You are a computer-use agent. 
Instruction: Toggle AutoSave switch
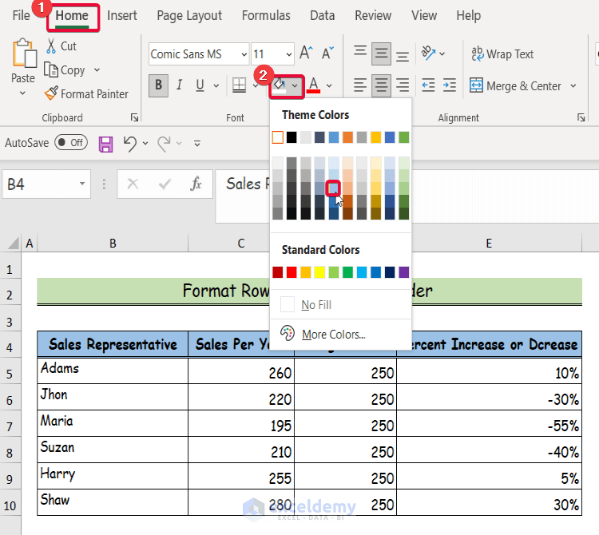71,143
